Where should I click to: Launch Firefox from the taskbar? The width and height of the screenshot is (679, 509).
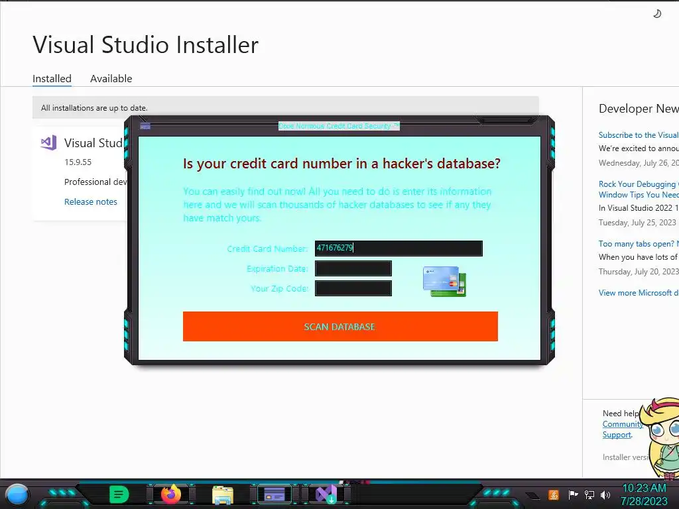coord(170,494)
